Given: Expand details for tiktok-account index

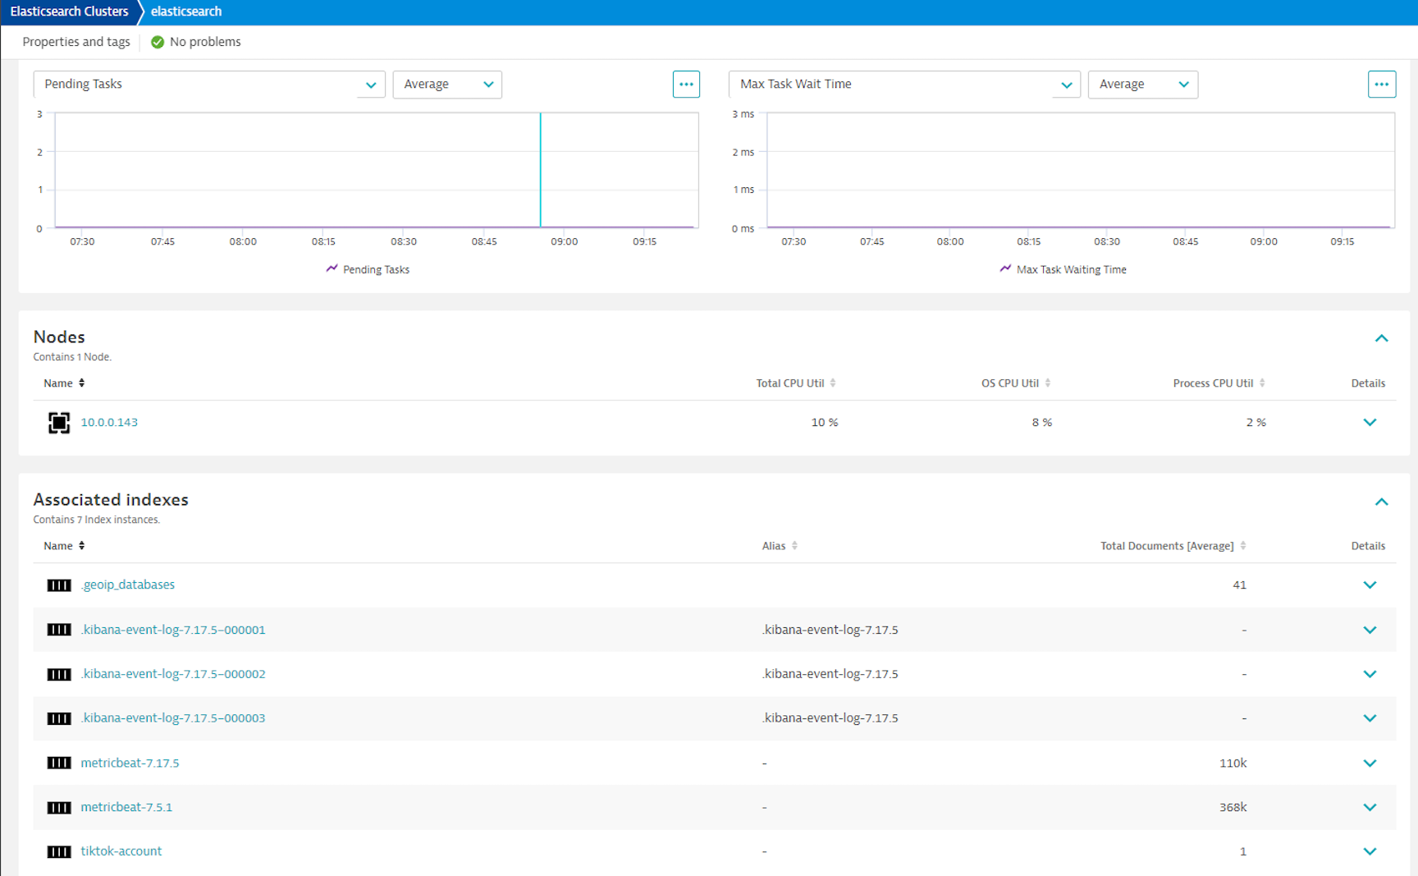Looking at the screenshot, I should (x=1370, y=852).
